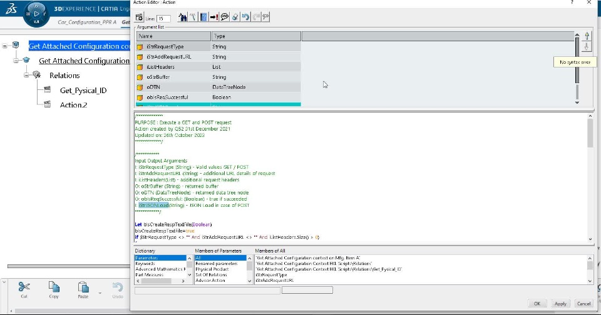Click the 3DEXPERIENCE compass play button

tap(36, 14)
